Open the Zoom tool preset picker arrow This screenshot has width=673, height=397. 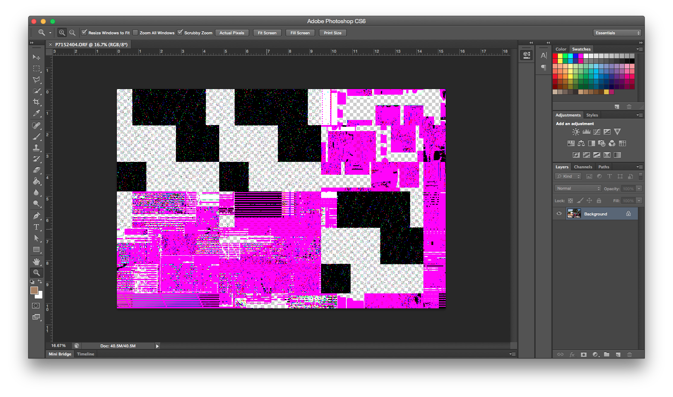click(x=50, y=33)
